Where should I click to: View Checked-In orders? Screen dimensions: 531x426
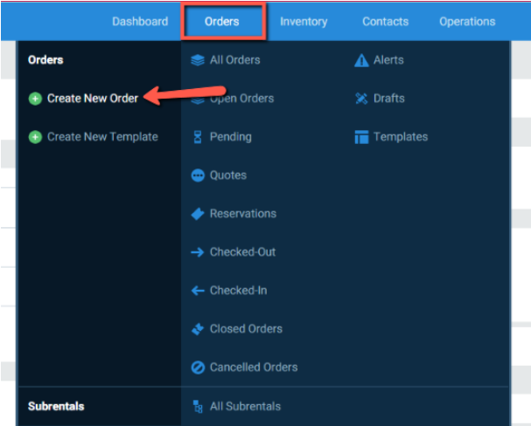pyautogui.click(x=239, y=291)
